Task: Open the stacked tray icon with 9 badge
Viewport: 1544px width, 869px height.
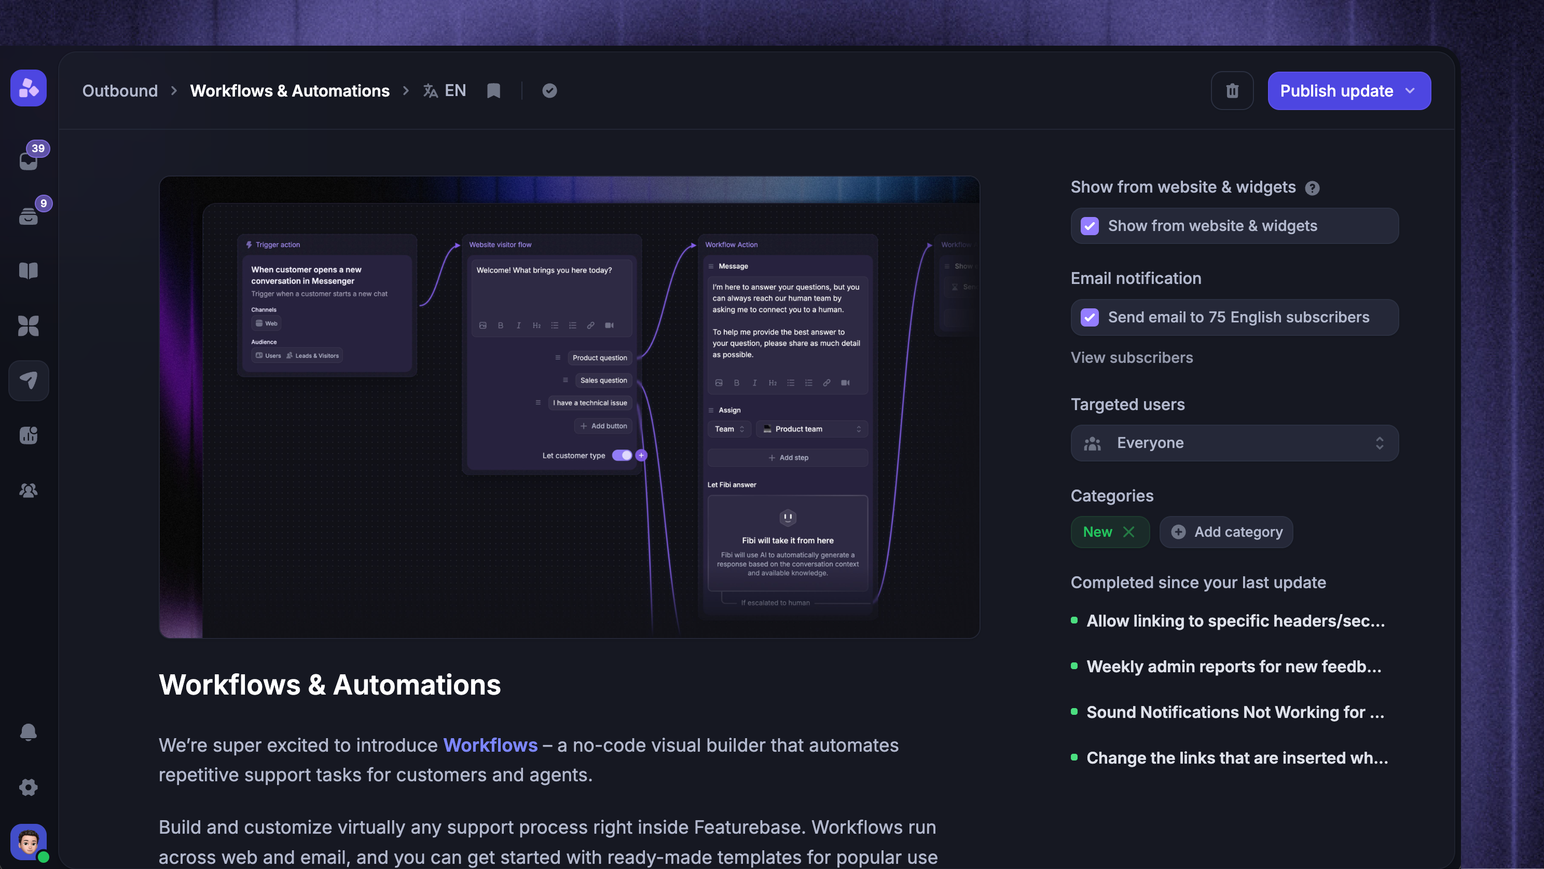Action: tap(29, 215)
